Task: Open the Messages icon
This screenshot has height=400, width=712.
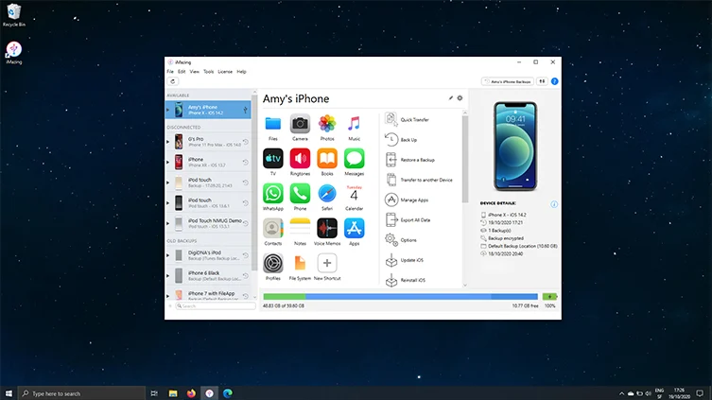Action: [355, 159]
